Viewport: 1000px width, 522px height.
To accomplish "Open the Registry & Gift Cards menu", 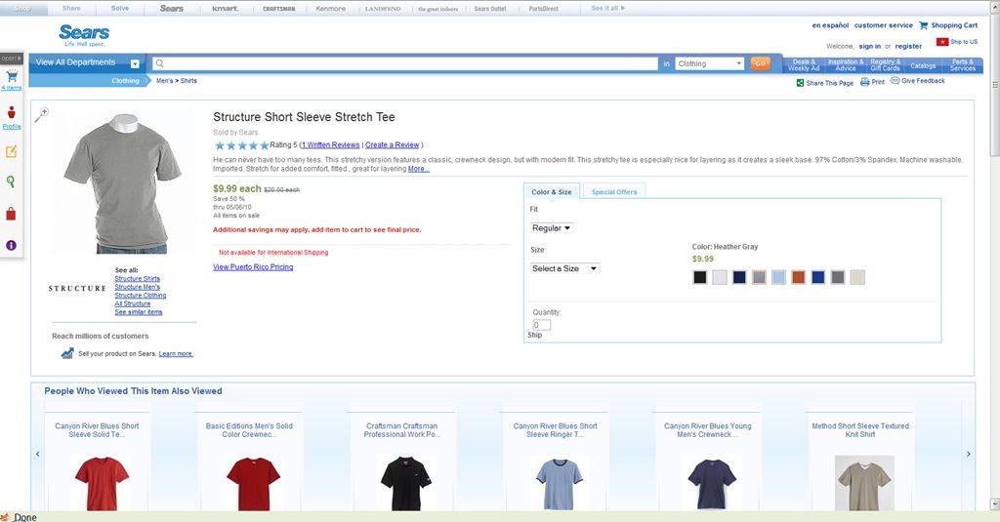I will pos(885,65).
